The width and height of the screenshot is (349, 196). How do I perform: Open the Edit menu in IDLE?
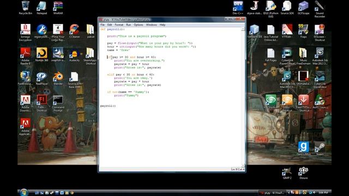coord(110,24)
